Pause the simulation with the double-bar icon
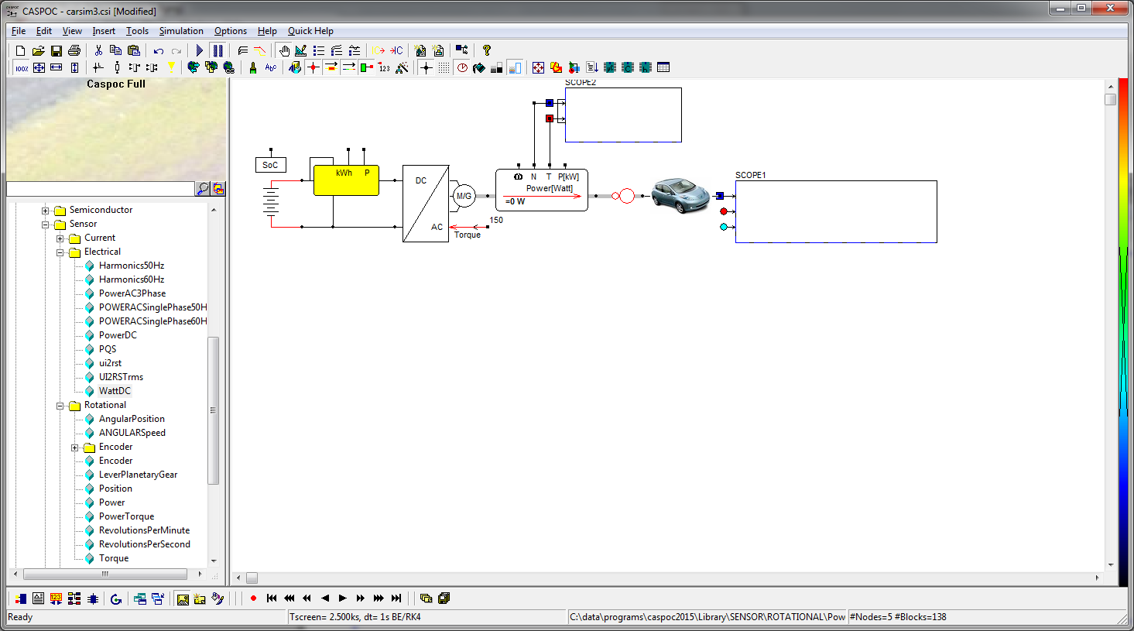Image resolution: width=1134 pixels, height=631 pixels. pyautogui.click(x=218, y=50)
